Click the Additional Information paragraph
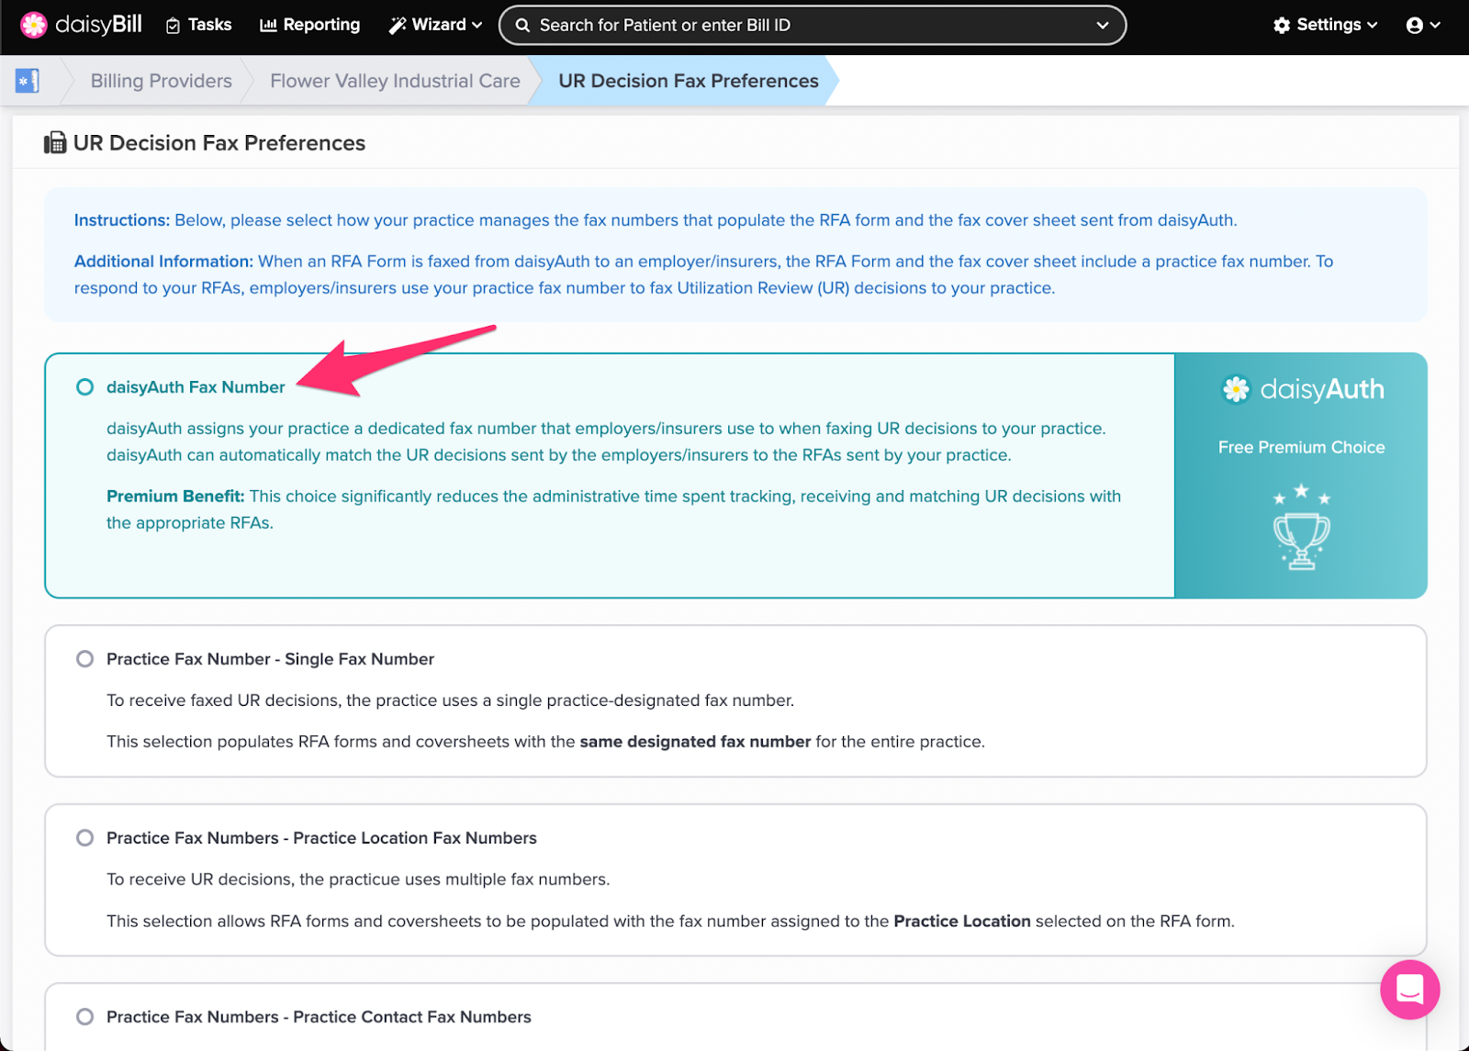This screenshot has height=1051, width=1469. 703,274
